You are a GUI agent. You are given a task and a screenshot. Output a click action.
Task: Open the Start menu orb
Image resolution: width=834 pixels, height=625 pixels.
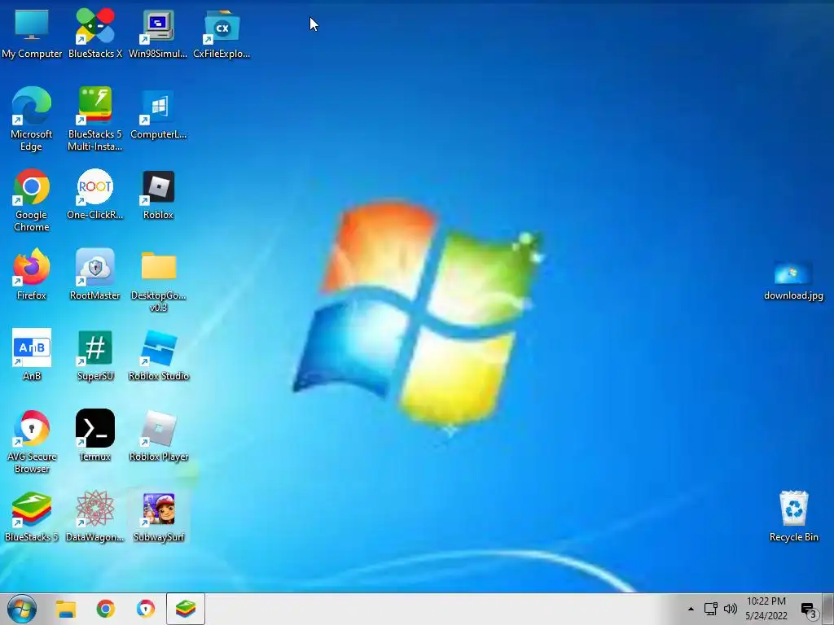[x=22, y=609]
